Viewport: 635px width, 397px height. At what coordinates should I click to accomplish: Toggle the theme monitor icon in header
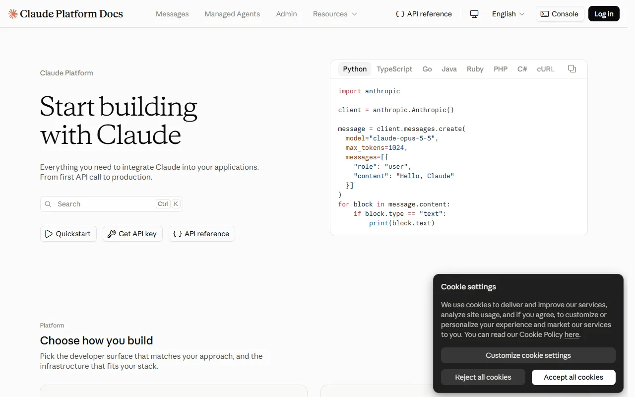point(474,14)
